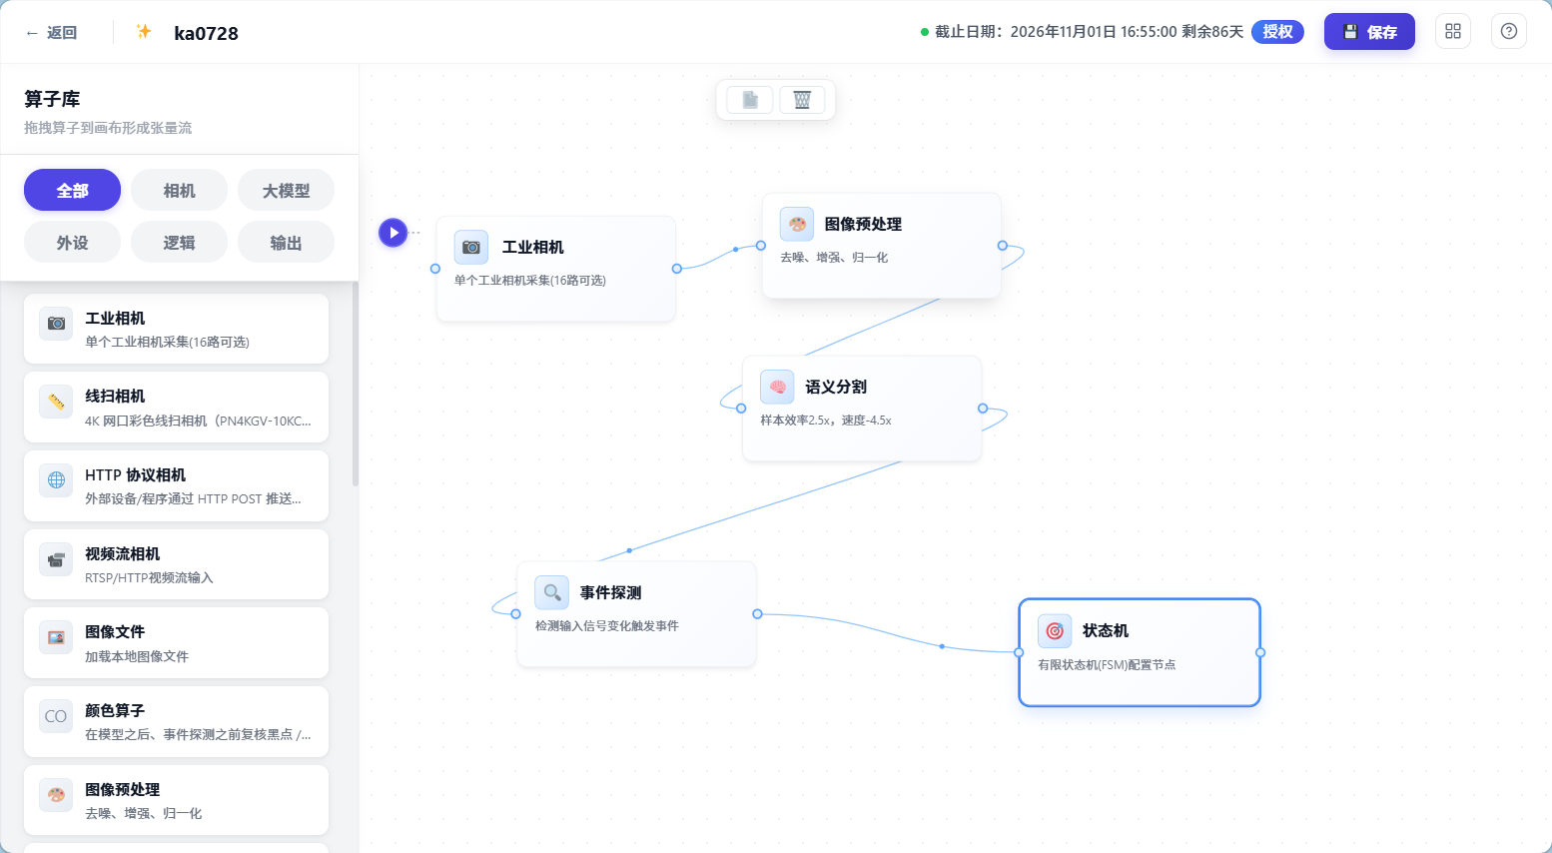Click 检测输入信号变化触发事件 description text

tap(607, 626)
